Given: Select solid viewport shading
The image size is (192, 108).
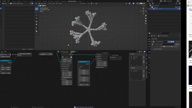Looking at the screenshot, I should [x=141, y=3].
